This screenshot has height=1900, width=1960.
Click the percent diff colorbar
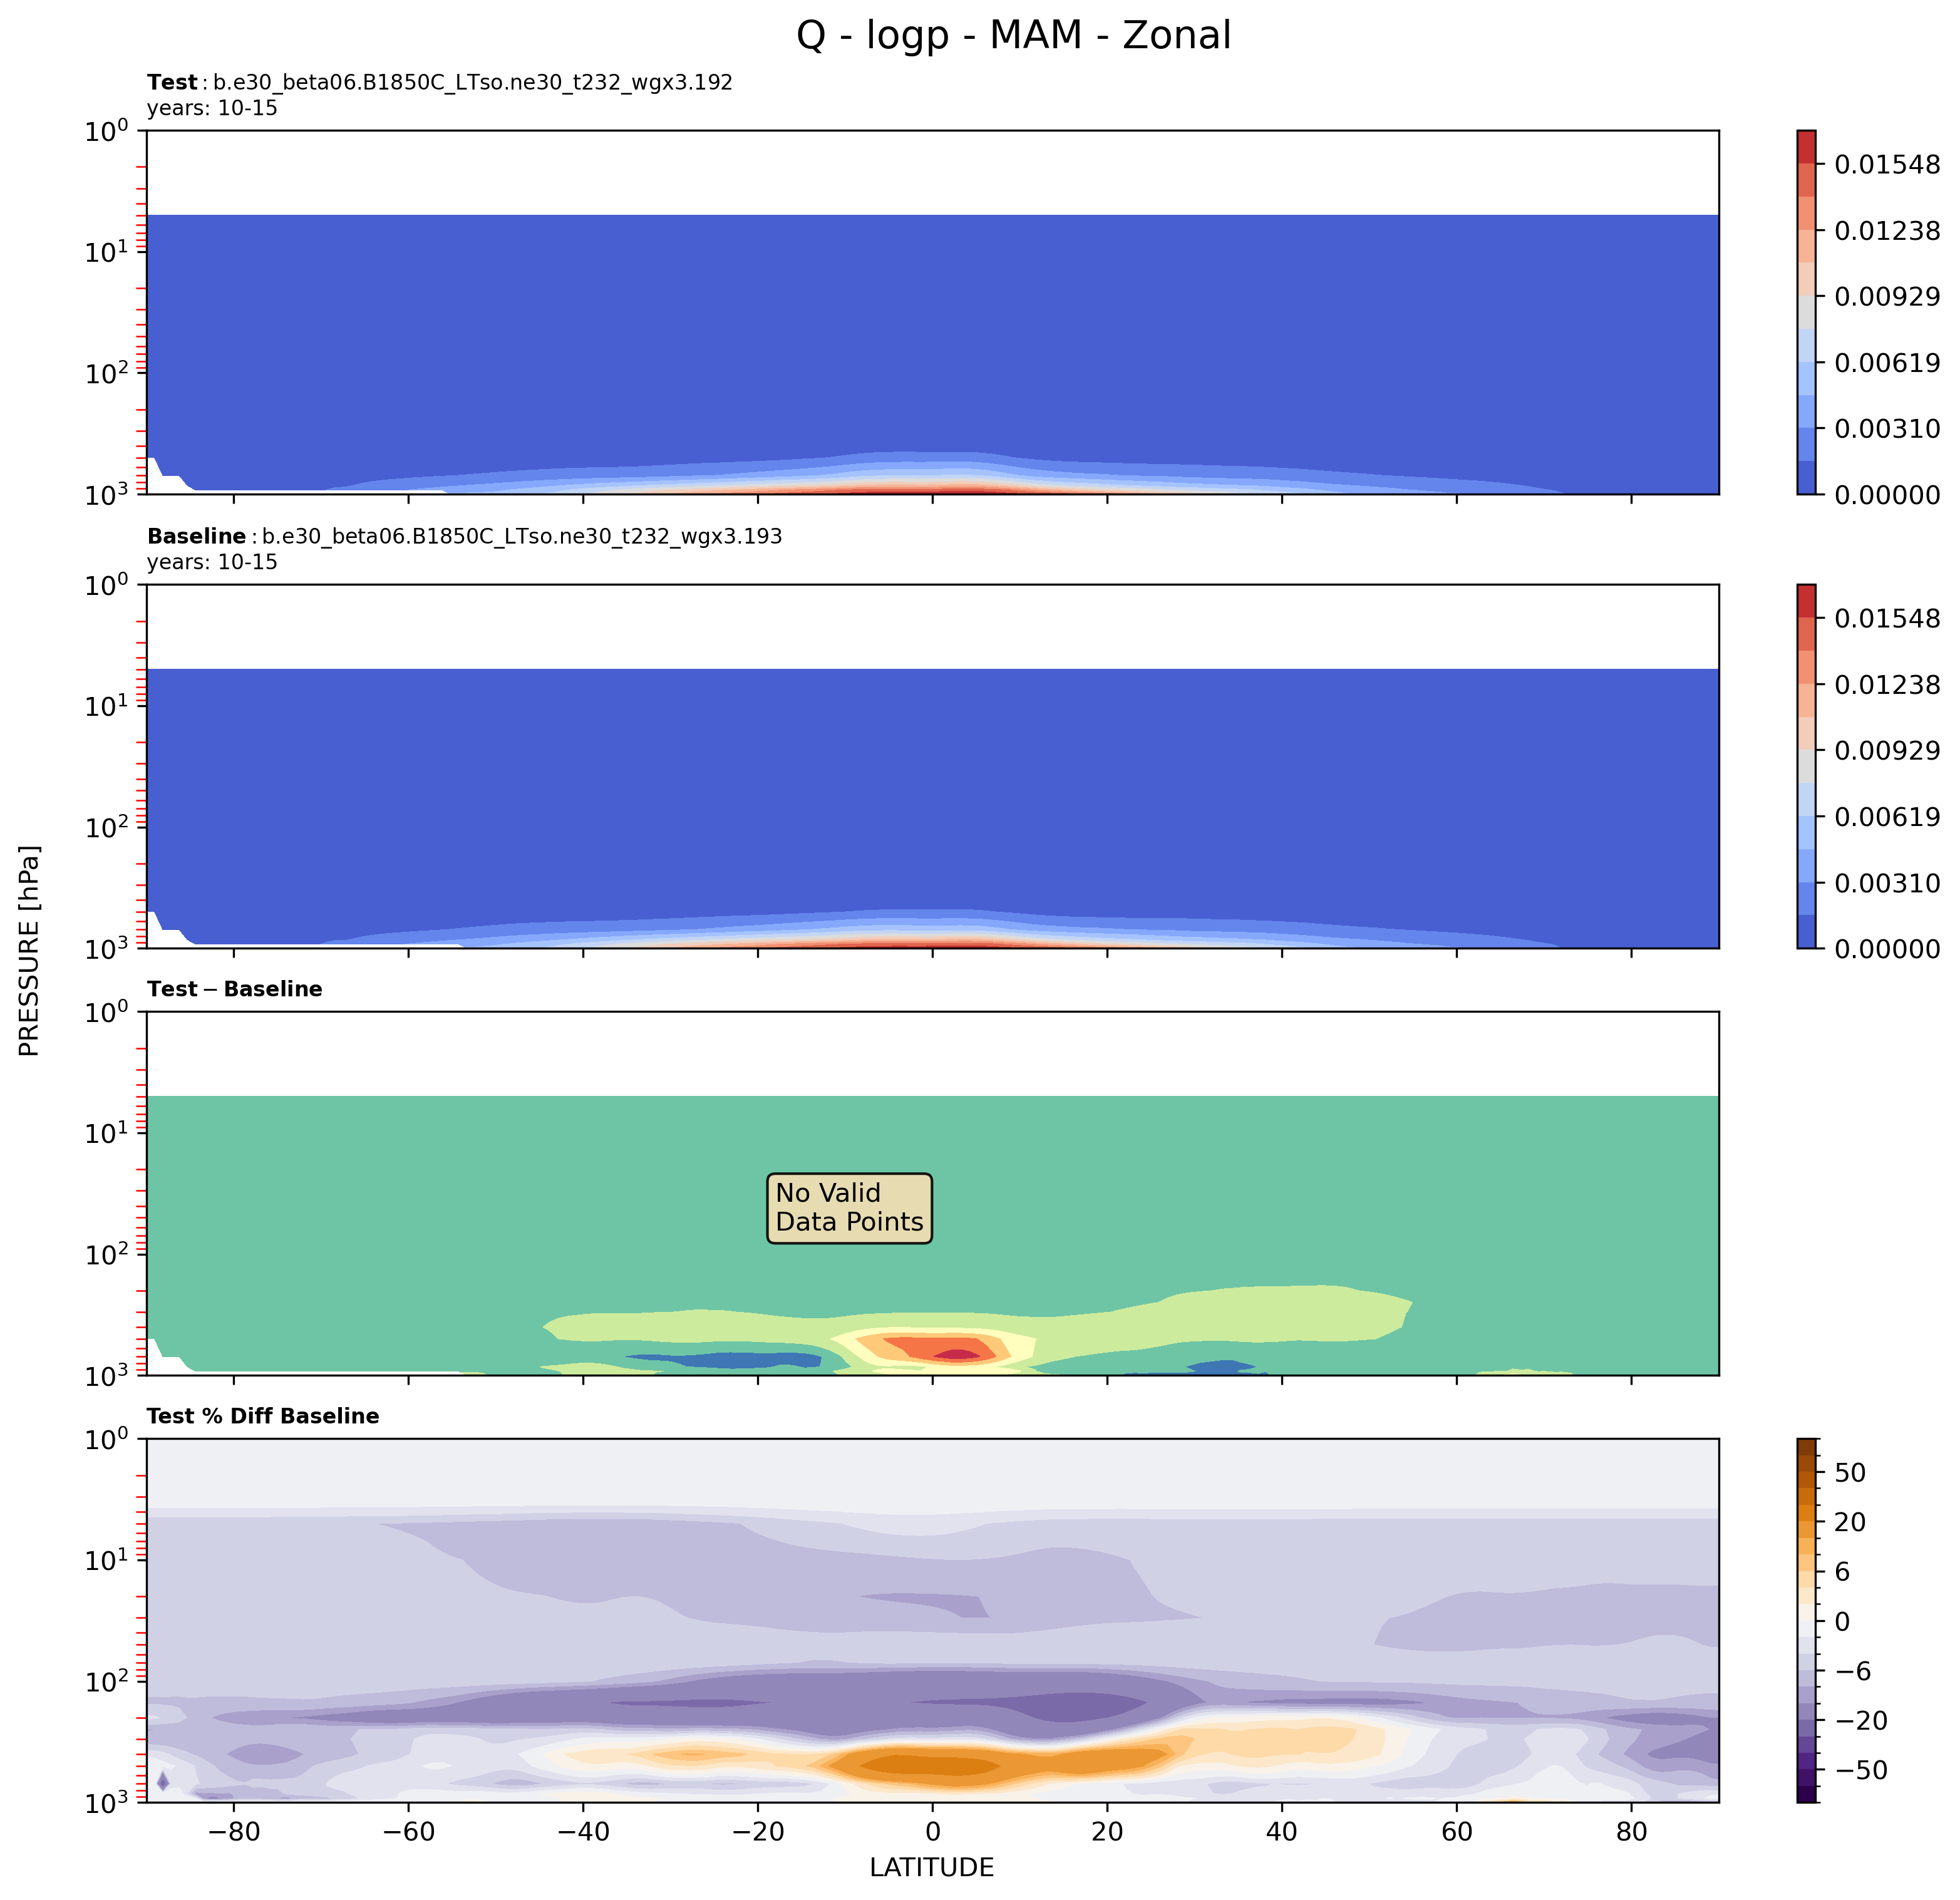click(1806, 1620)
